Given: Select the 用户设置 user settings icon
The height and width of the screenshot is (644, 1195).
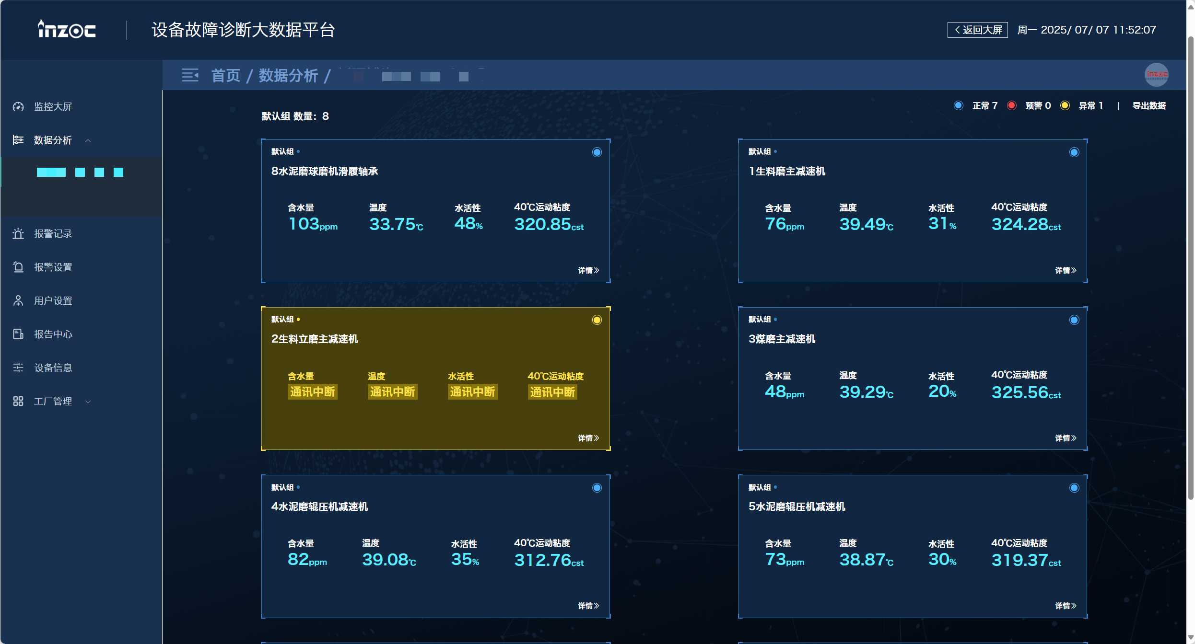Looking at the screenshot, I should pos(18,300).
